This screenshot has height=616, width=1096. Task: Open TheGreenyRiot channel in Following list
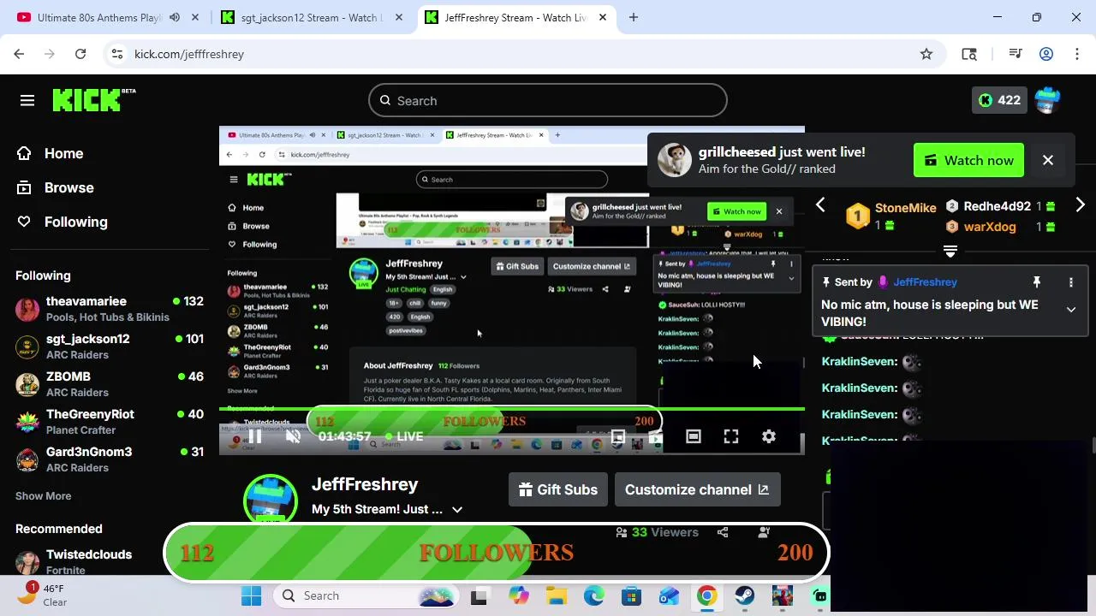click(x=110, y=422)
